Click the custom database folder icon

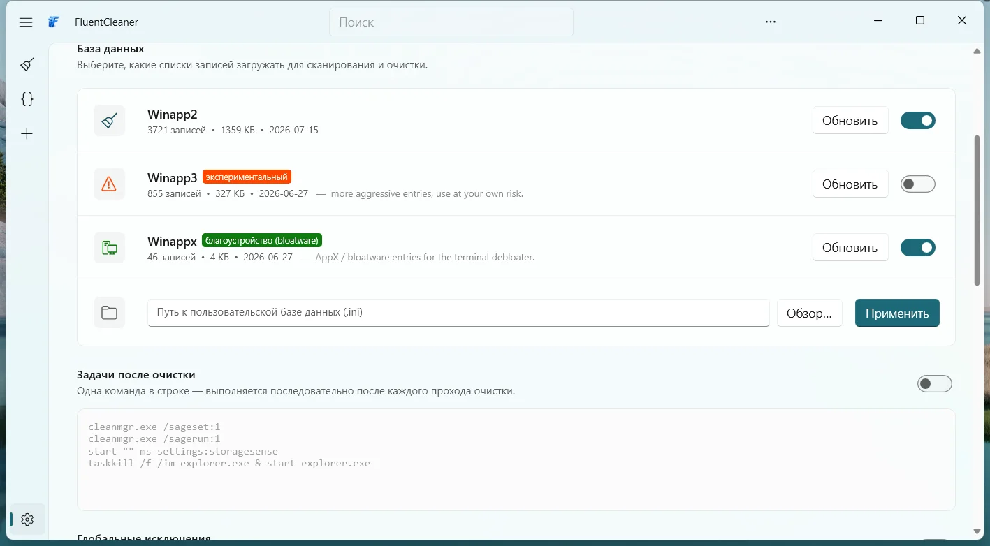(110, 313)
